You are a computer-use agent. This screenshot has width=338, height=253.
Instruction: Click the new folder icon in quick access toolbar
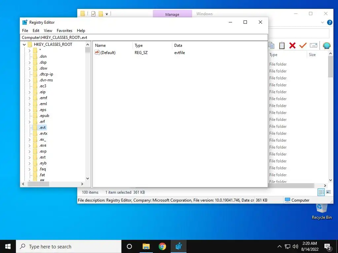point(101,14)
